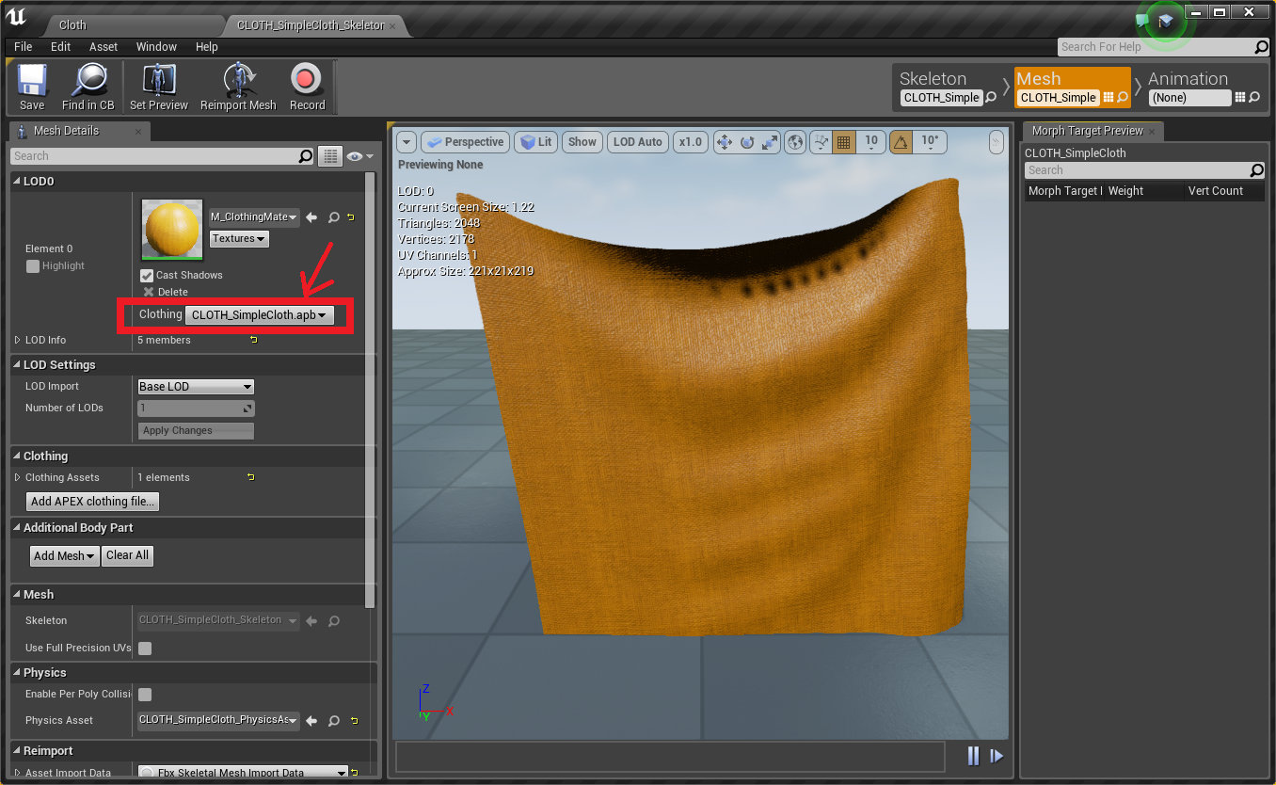Open the Clothing CLOTH_SimpleCloth.apb dropdown
This screenshot has height=785, width=1276.
tap(259, 315)
